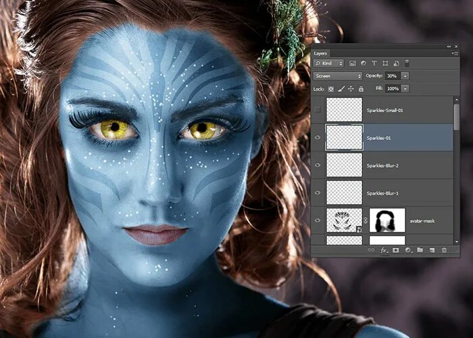Open the Fill slider dropdown arrow
The height and width of the screenshot is (338, 473).
pos(405,89)
